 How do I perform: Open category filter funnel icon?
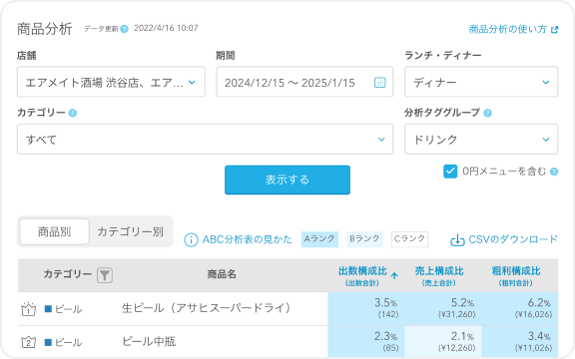pyautogui.click(x=105, y=275)
